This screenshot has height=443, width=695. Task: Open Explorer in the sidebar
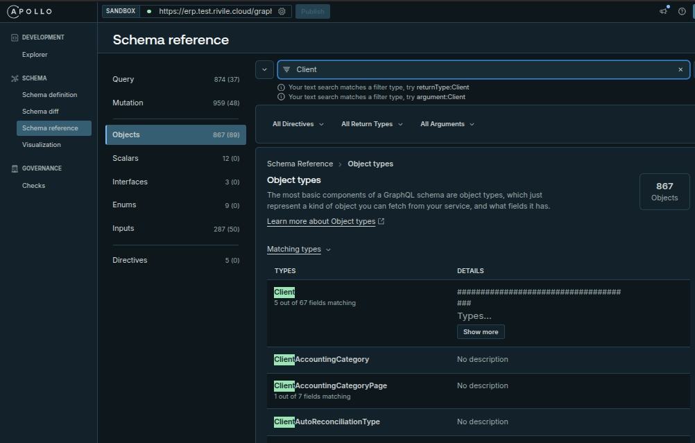(35, 55)
